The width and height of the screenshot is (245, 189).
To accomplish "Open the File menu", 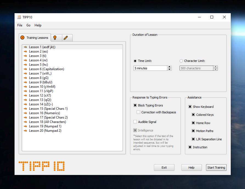I will click(x=19, y=25).
